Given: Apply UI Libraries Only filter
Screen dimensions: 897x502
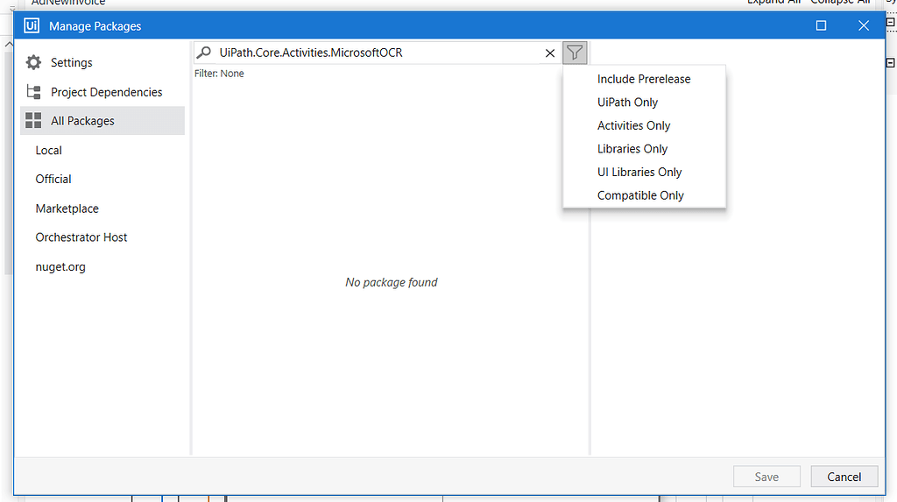Looking at the screenshot, I should click(x=644, y=172).
